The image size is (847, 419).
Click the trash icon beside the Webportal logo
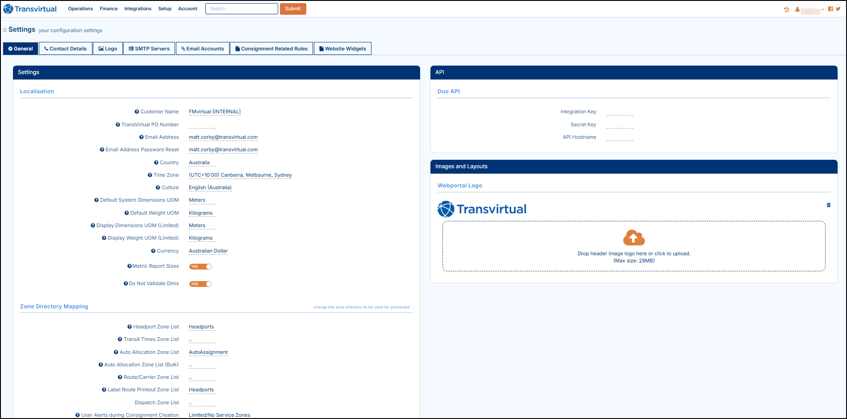[829, 205]
